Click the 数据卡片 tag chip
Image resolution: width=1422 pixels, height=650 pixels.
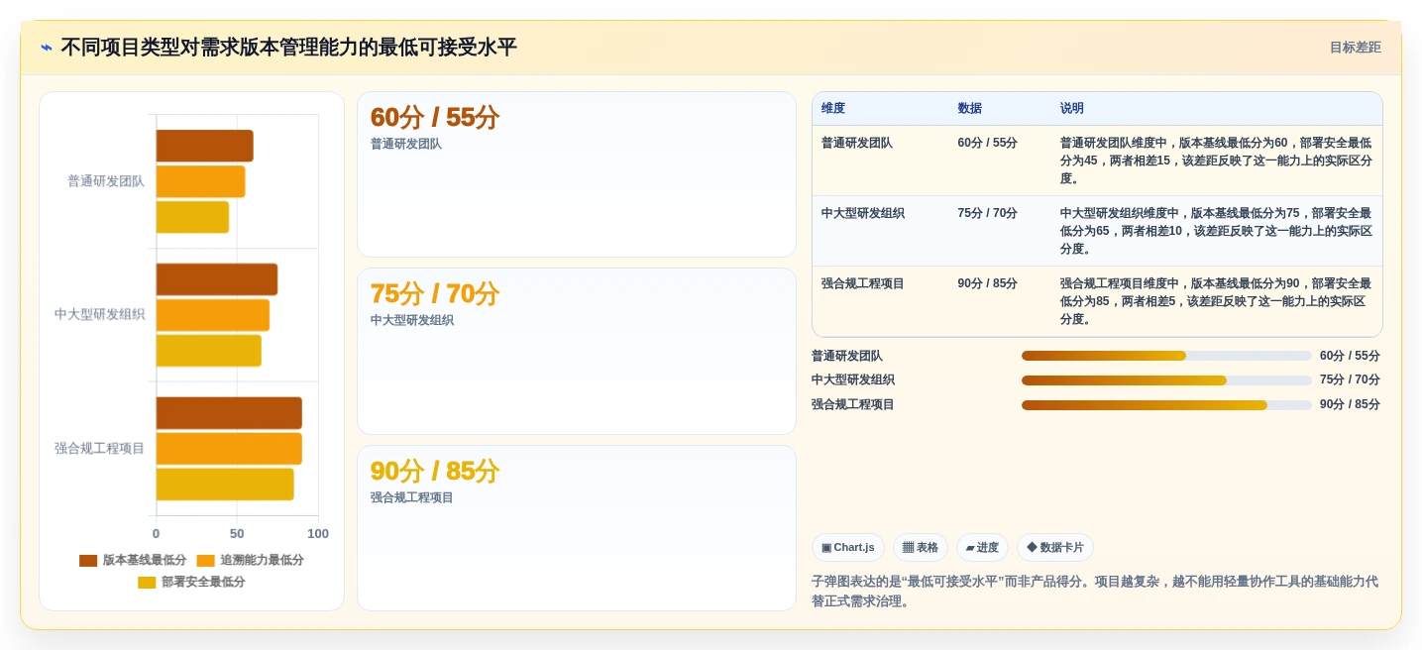click(1055, 548)
